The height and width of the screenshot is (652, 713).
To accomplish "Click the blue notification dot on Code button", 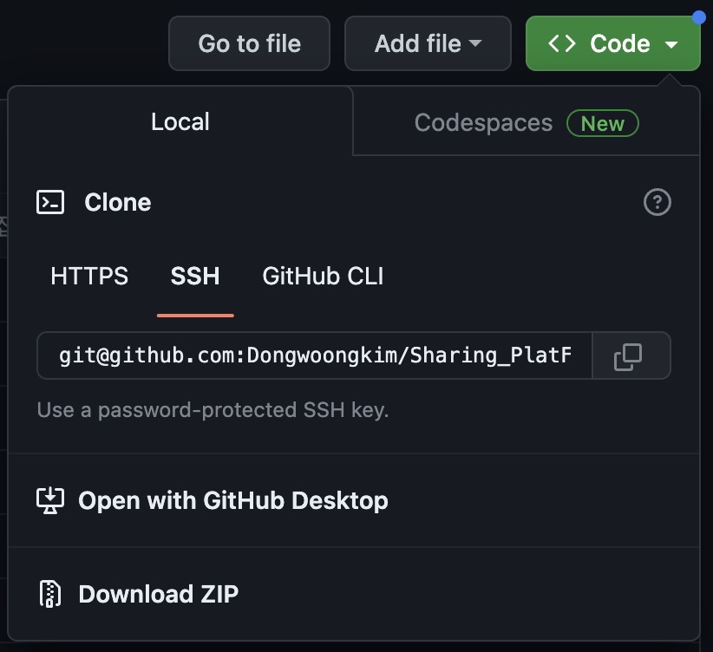I will click(699, 17).
